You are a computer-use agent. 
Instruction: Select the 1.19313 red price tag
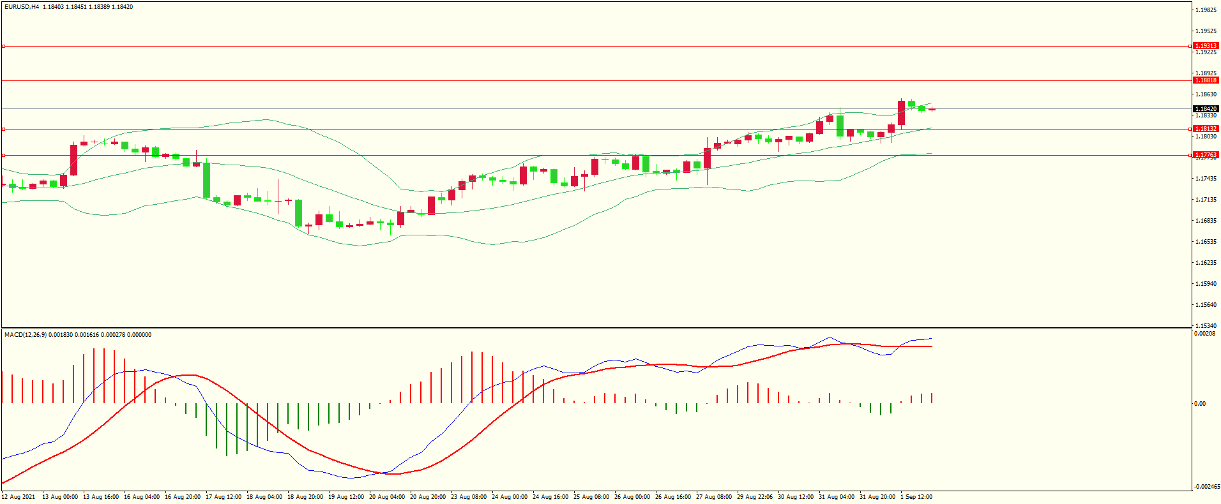pos(1206,46)
